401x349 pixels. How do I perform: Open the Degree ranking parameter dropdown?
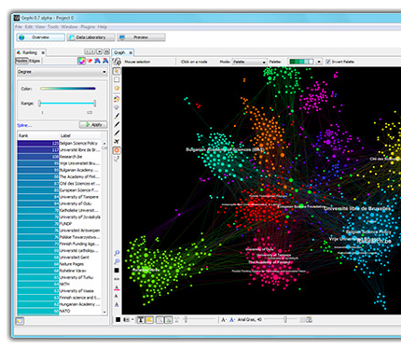62,72
